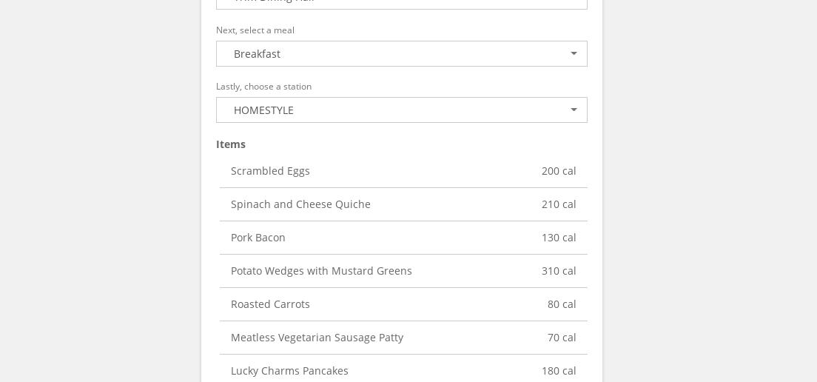Open the Lucky Charms Pancakes item
Screen dimensions: 817x382
click(x=289, y=371)
